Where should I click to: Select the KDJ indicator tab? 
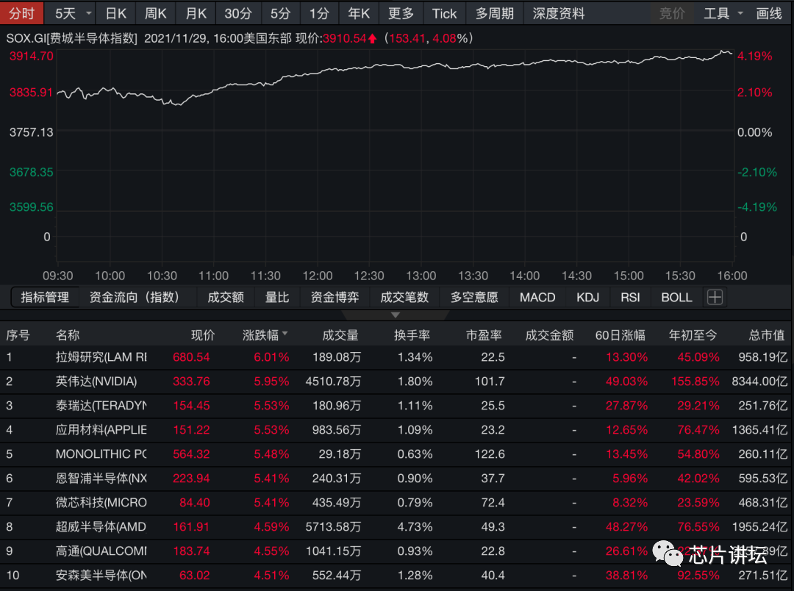pyautogui.click(x=588, y=297)
